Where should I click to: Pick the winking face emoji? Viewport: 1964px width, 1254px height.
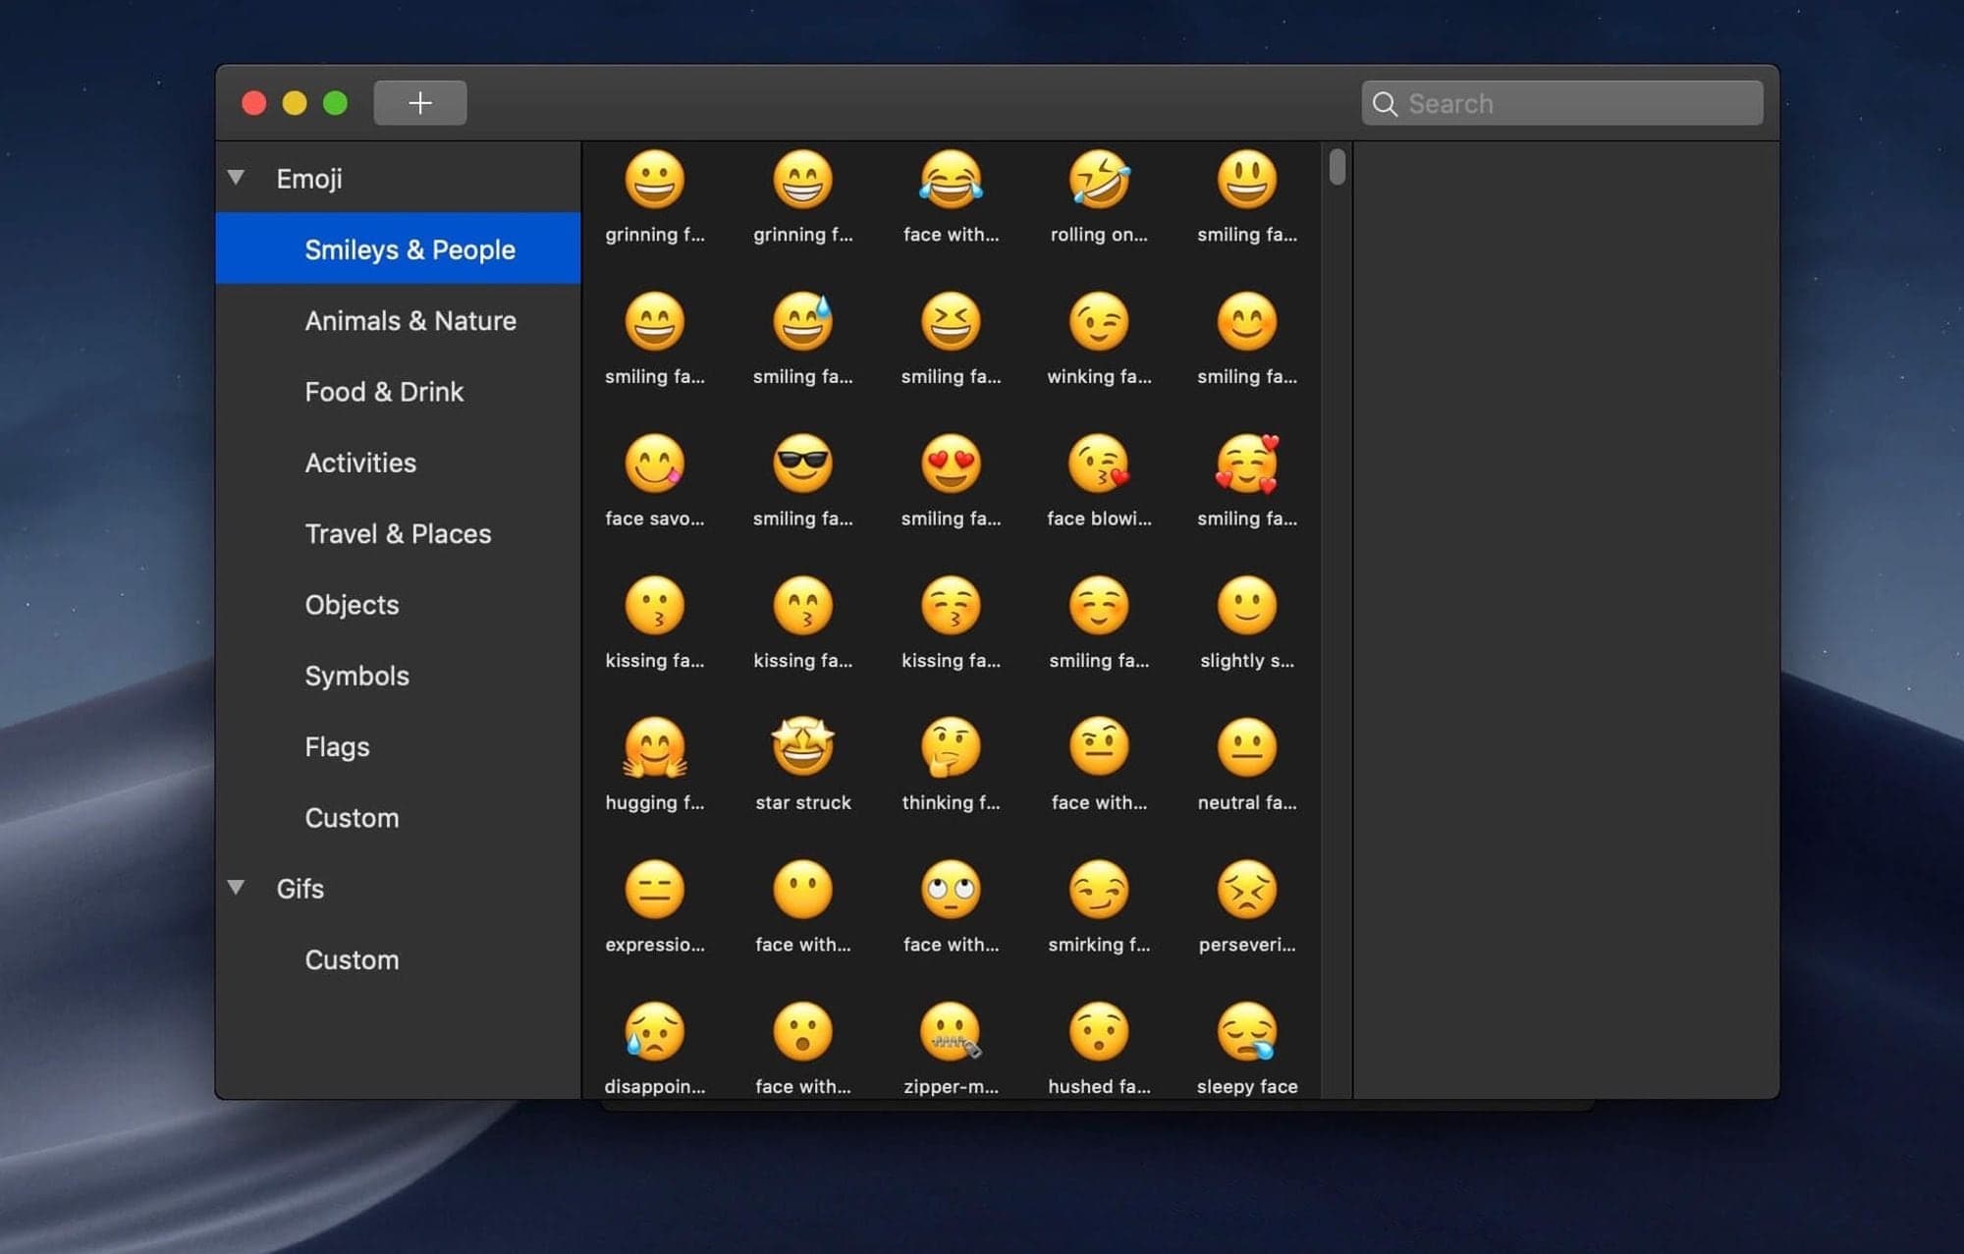[1099, 321]
